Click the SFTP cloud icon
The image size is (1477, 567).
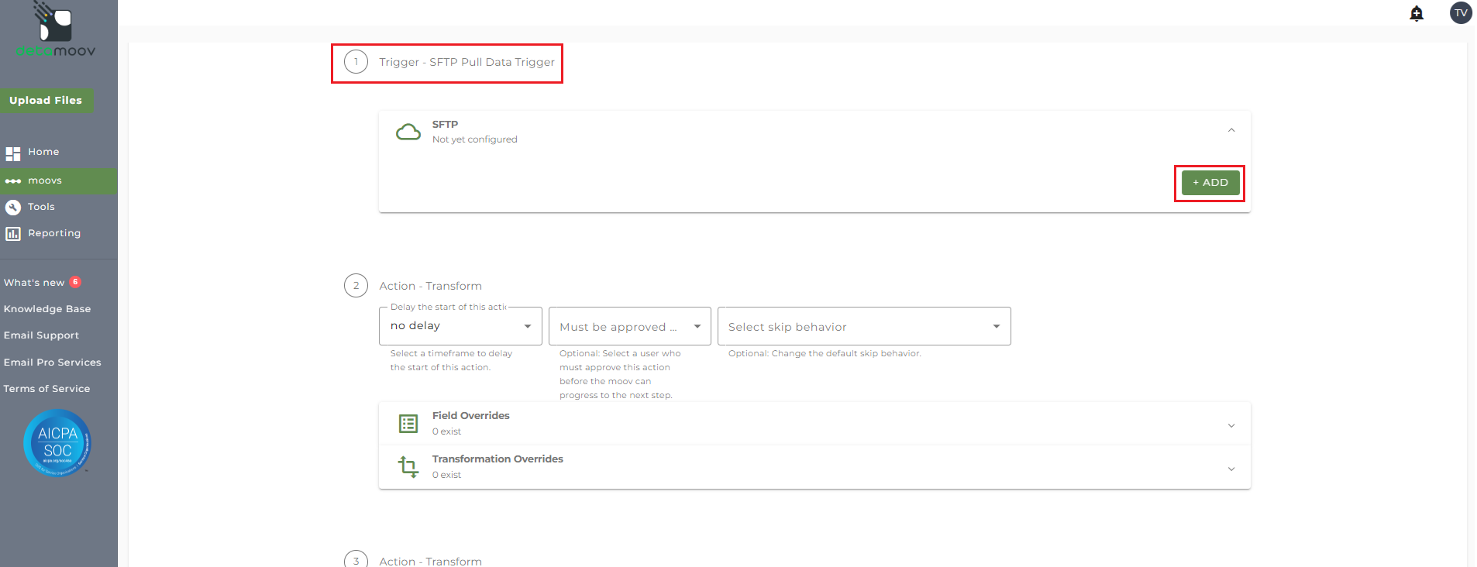408,132
